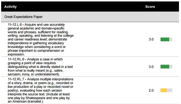The width and height of the screenshot is (181, 104).
Task: Select the Great Expectations Paper row
Action: click(90, 17)
